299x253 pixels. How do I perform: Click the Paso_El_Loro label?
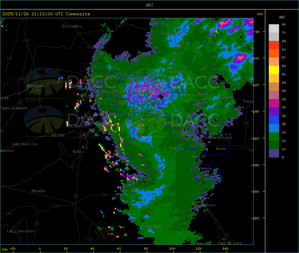(230, 243)
